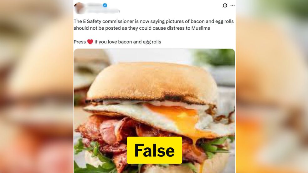Click the line mentioning E Safety commissioner
Image resolution: width=308 pixels, height=173 pixels.
154,21
